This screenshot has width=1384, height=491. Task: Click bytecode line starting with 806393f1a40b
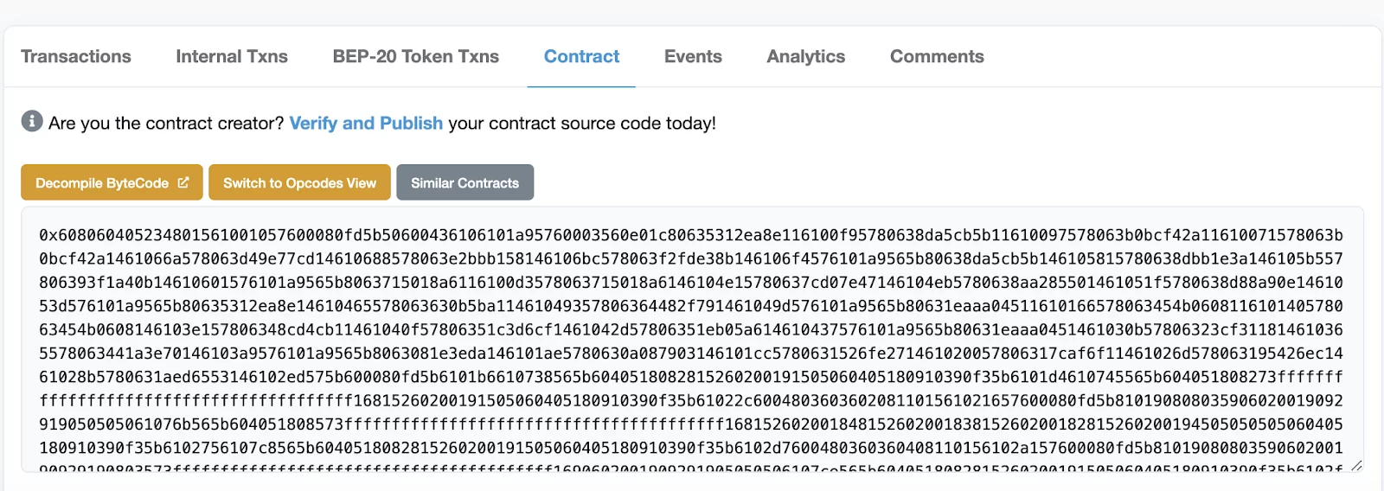690,283
